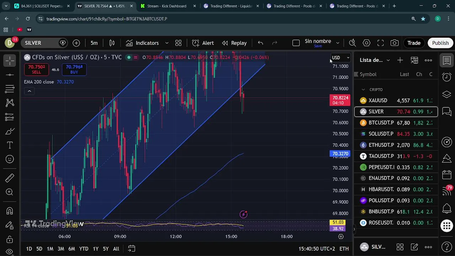Viewport: 455px width, 256px height.
Task: Take a chart snapshot with camera icon
Action: [395, 43]
